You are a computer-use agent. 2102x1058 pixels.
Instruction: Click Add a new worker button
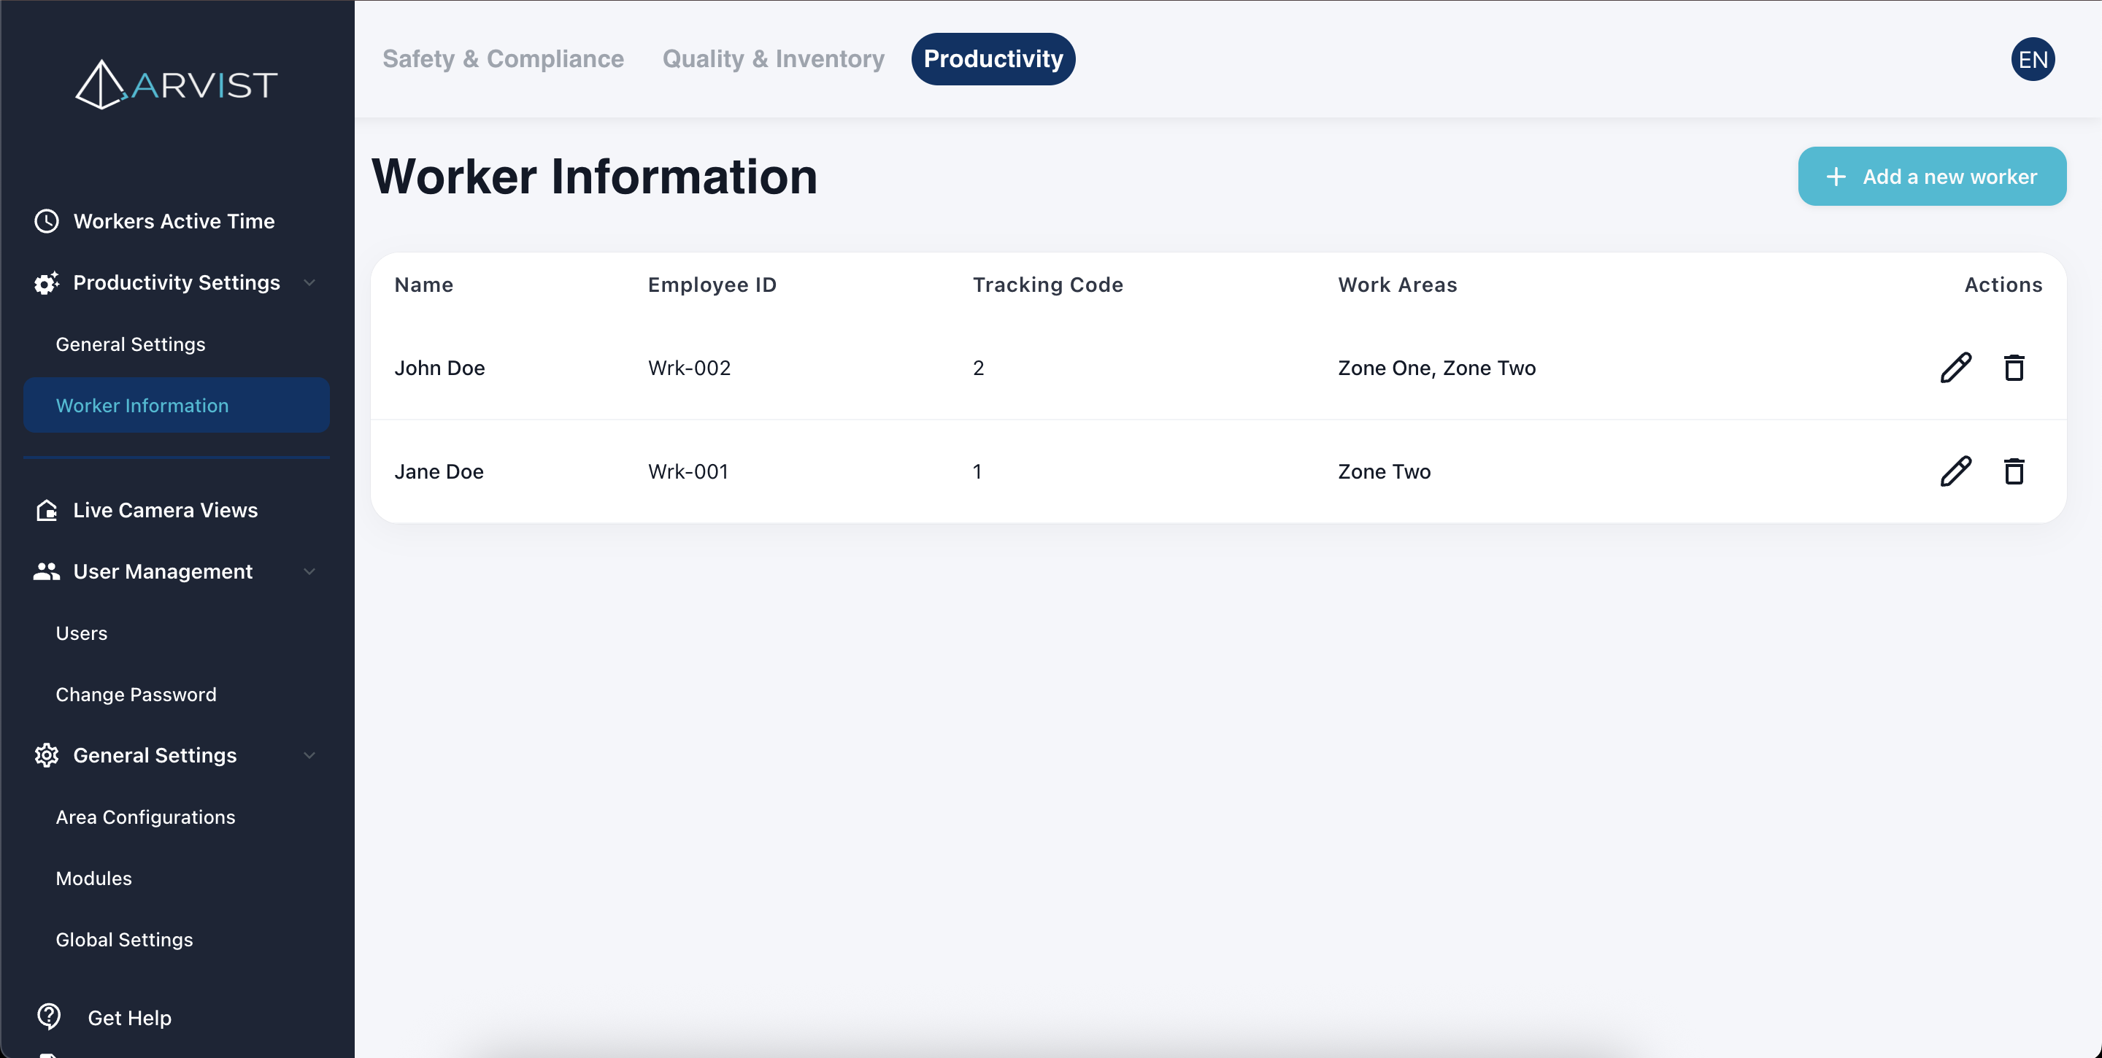point(1931,176)
